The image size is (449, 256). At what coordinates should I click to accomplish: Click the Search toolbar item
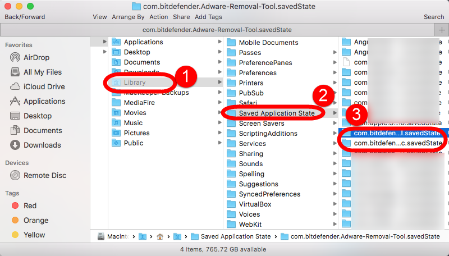(434, 17)
